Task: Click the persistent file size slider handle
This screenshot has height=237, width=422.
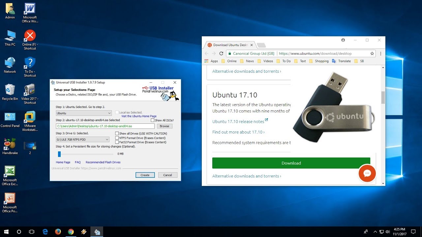Action: pos(59,154)
